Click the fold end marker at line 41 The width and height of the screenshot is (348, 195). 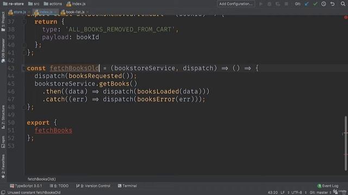pyautogui.click(x=23, y=53)
